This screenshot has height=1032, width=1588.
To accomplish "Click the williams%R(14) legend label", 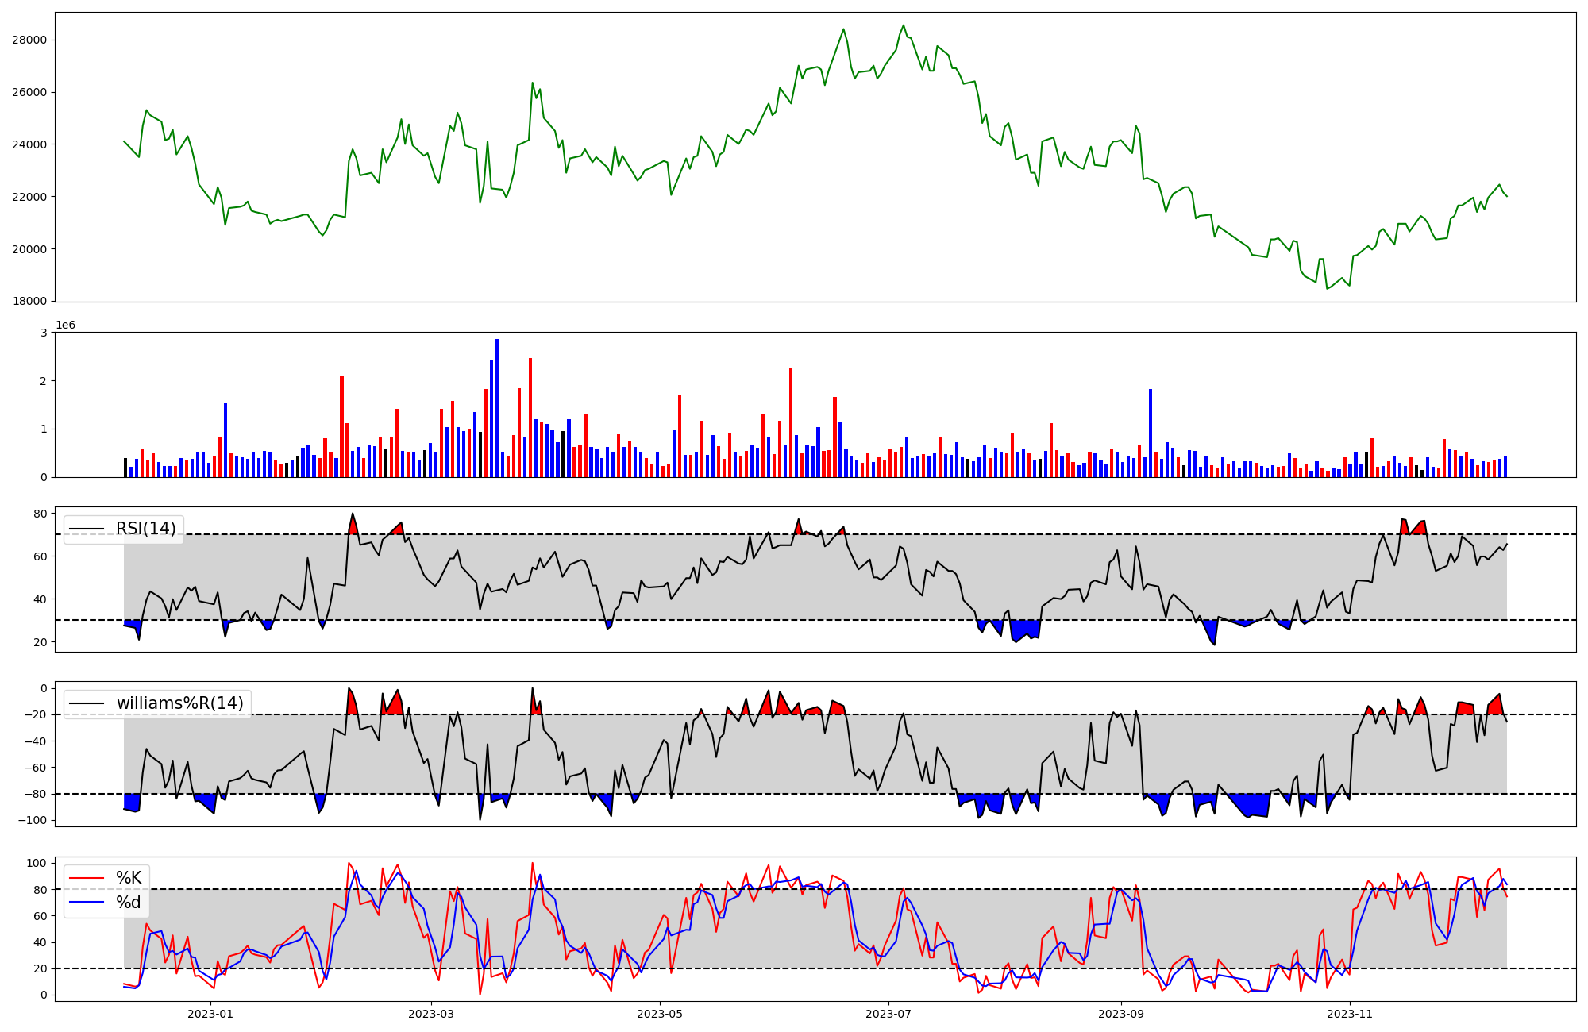I will tap(179, 703).
